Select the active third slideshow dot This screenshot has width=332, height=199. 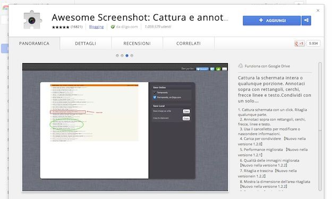pyautogui.click(x=127, y=56)
